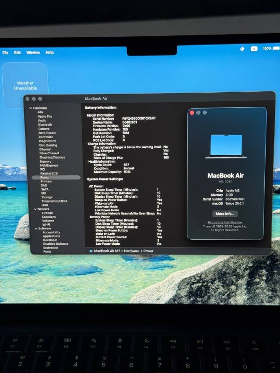Select Bluetooth in the sidebar
Image resolution: width=280 pixels, height=373 pixels.
[x=45, y=124]
